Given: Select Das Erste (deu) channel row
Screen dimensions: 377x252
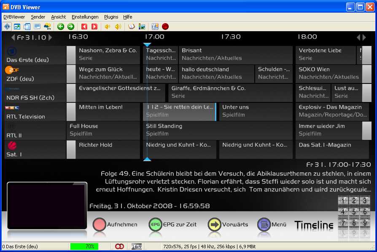Looking at the screenshot, I should click(35, 55).
